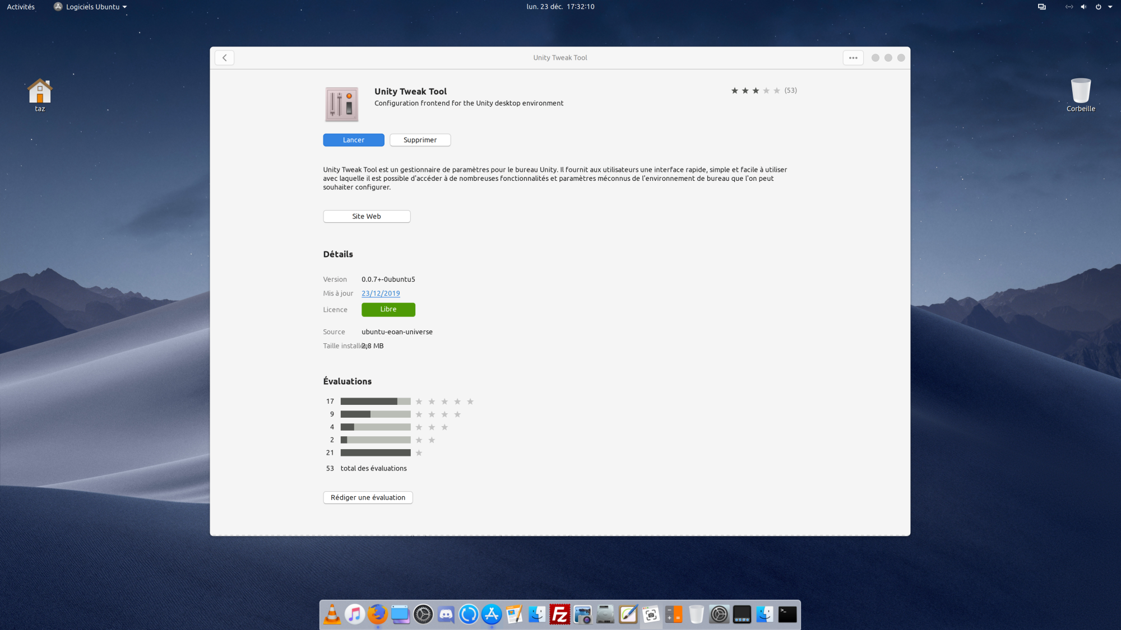
Task: Open the Site Web button
Action: coord(367,216)
